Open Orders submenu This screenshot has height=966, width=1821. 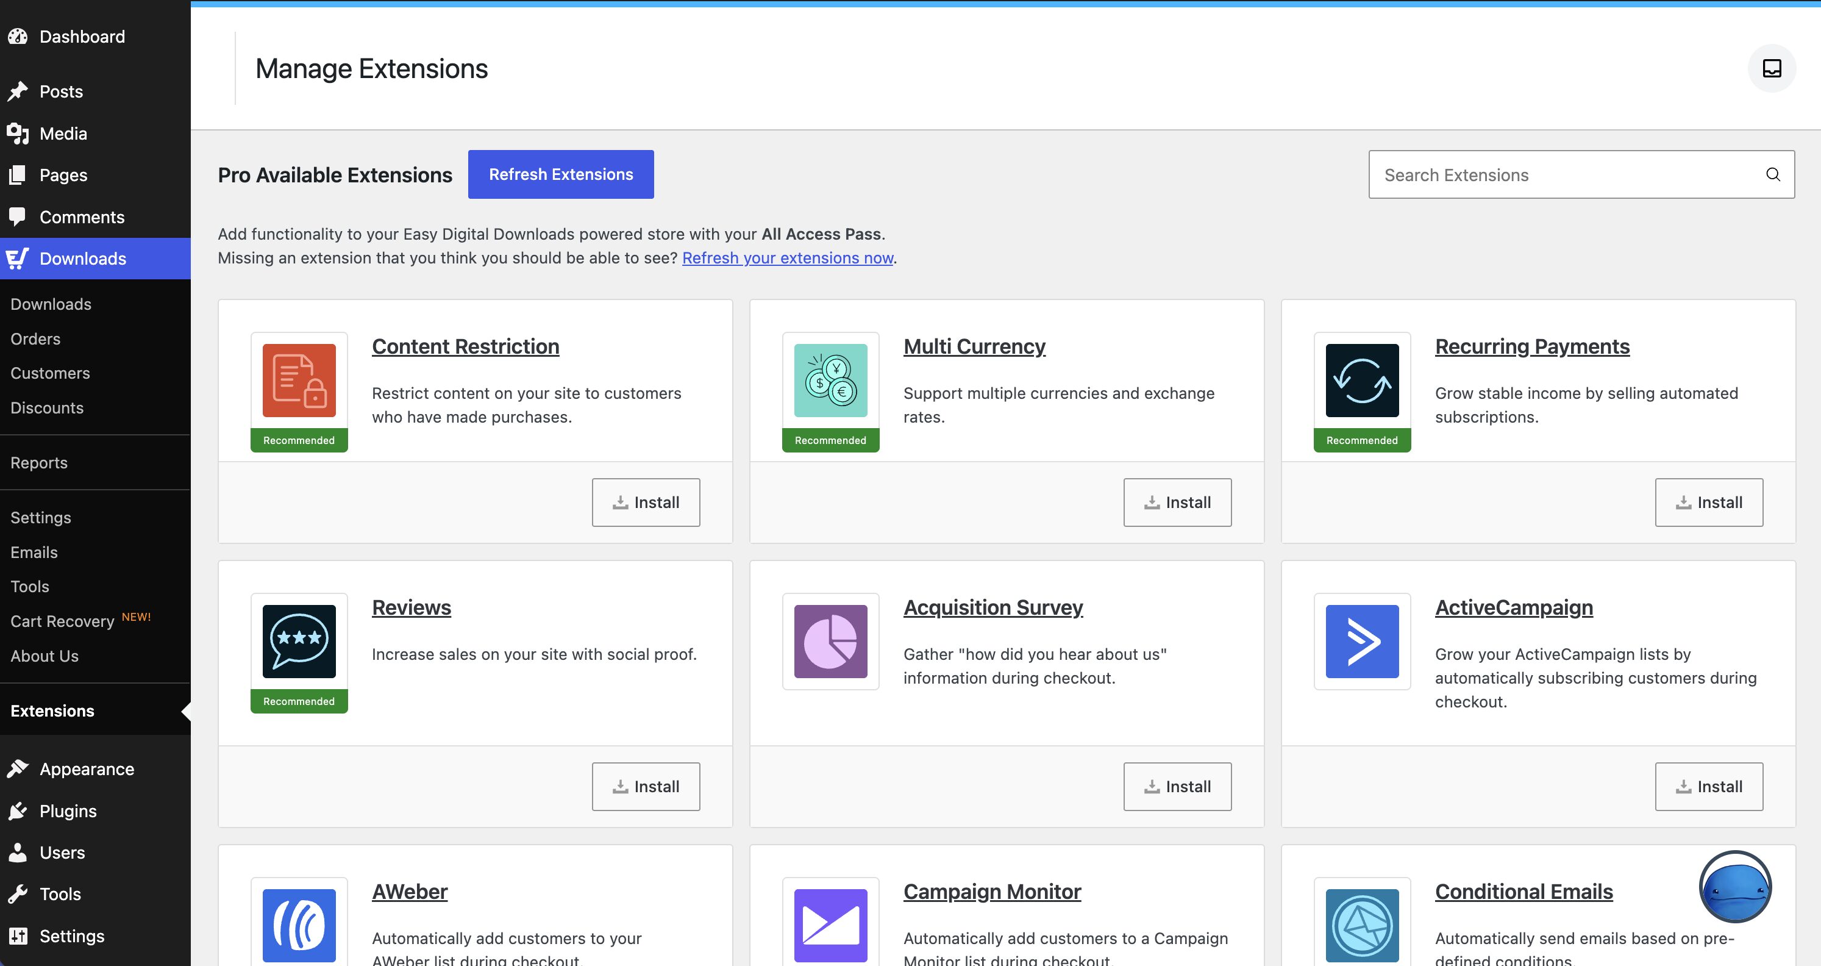[x=35, y=338]
